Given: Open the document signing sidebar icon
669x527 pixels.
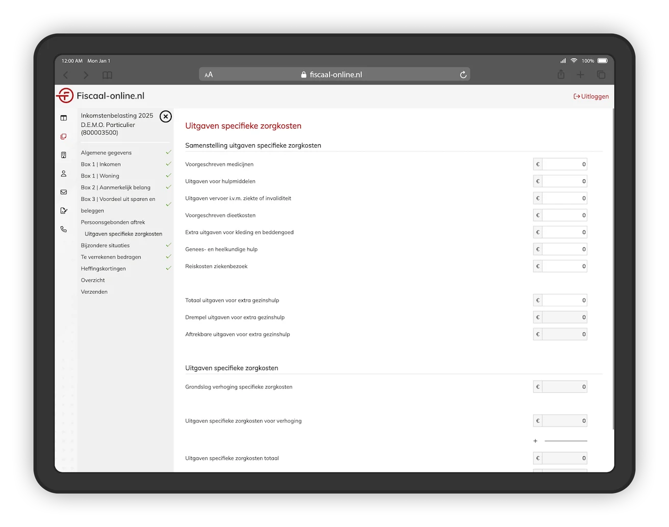Looking at the screenshot, I should point(64,210).
